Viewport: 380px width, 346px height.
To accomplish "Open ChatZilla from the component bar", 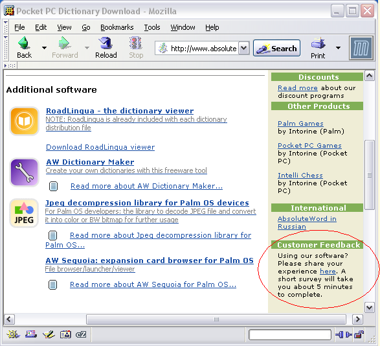I will click(x=81, y=334).
